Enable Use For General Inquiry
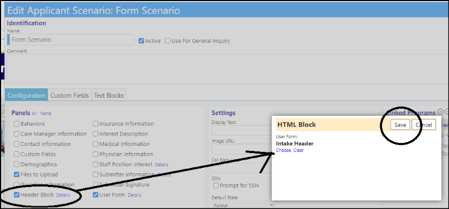 coord(168,41)
